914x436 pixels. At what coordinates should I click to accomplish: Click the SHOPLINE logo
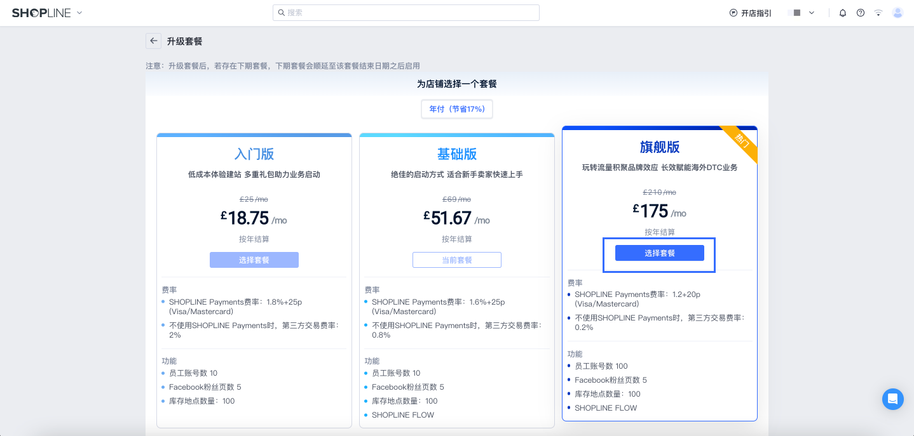pyautogui.click(x=41, y=13)
